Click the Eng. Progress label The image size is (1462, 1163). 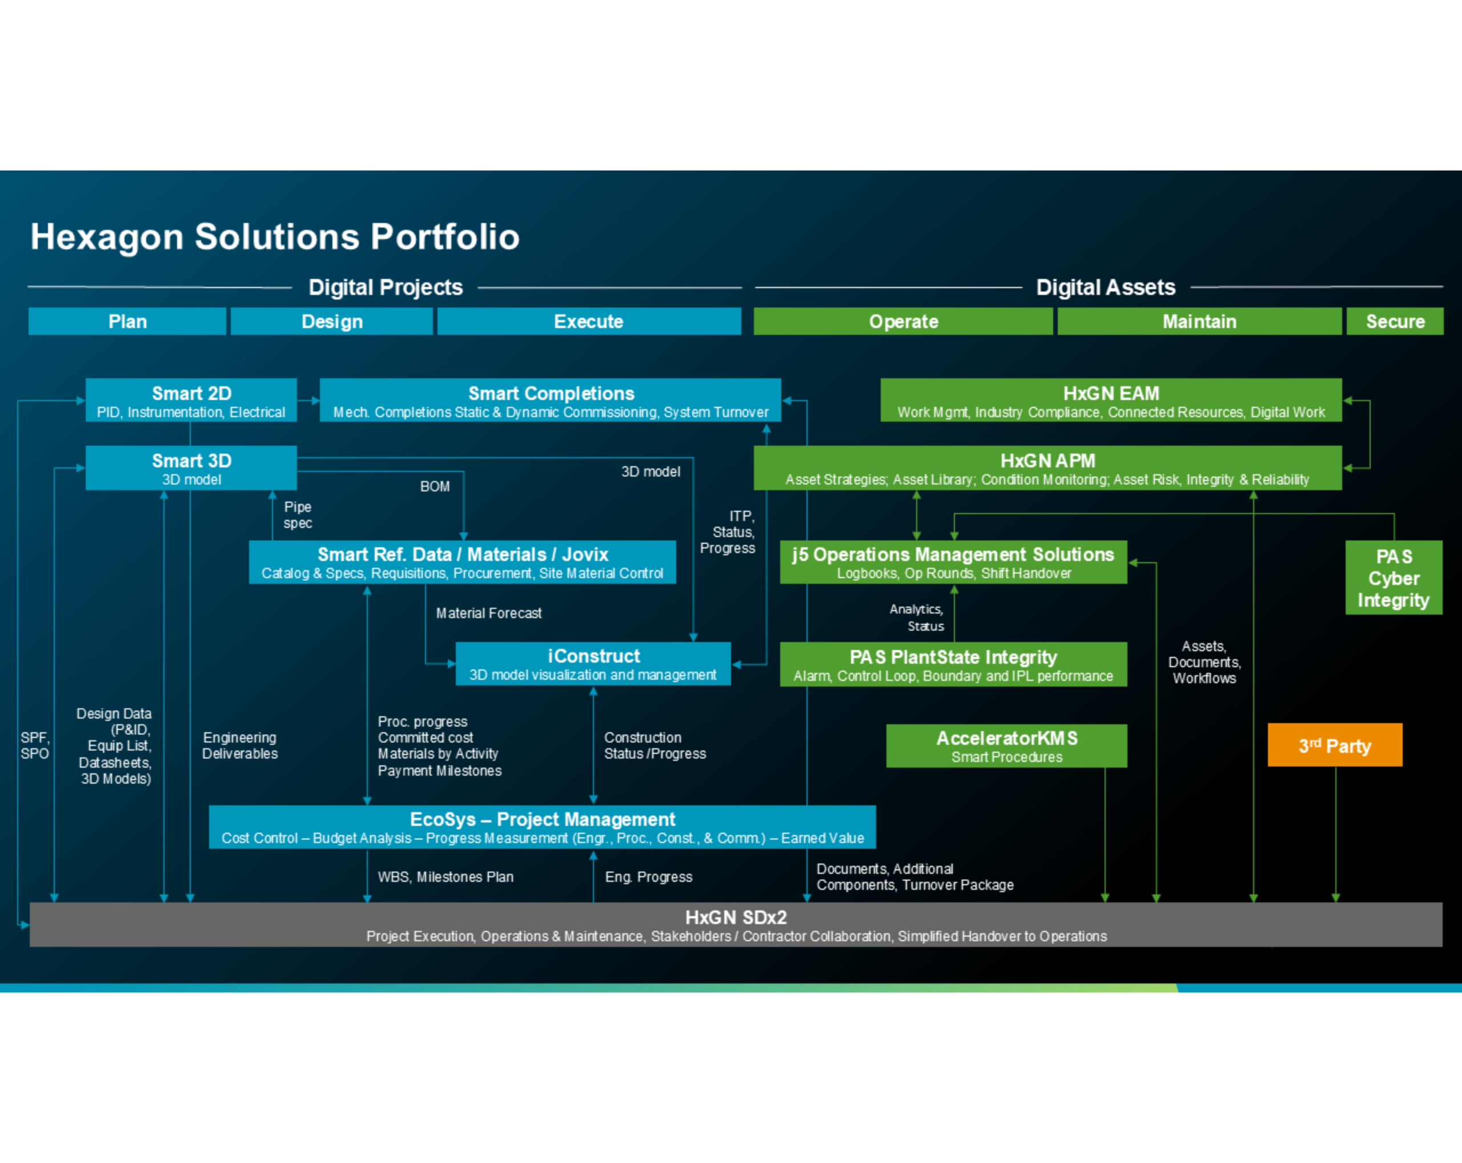tap(648, 877)
